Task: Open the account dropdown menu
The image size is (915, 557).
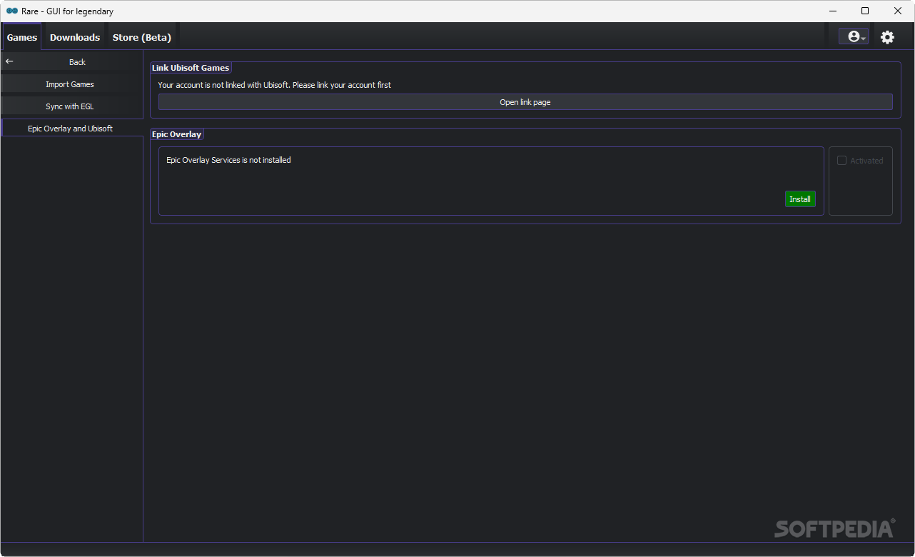Action: pos(854,37)
